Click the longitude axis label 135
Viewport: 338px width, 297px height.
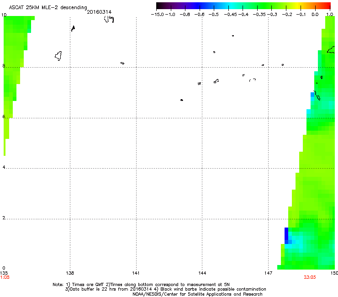click(4, 273)
